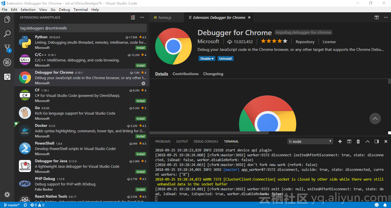Open the Disable dropdown button

pyautogui.click(x=207, y=59)
